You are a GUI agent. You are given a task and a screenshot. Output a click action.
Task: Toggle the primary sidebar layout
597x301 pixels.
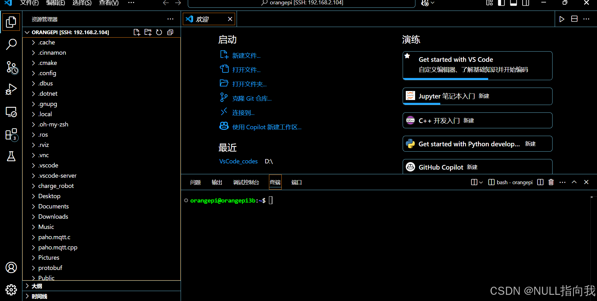pyautogui.click(x=501, y=3)
